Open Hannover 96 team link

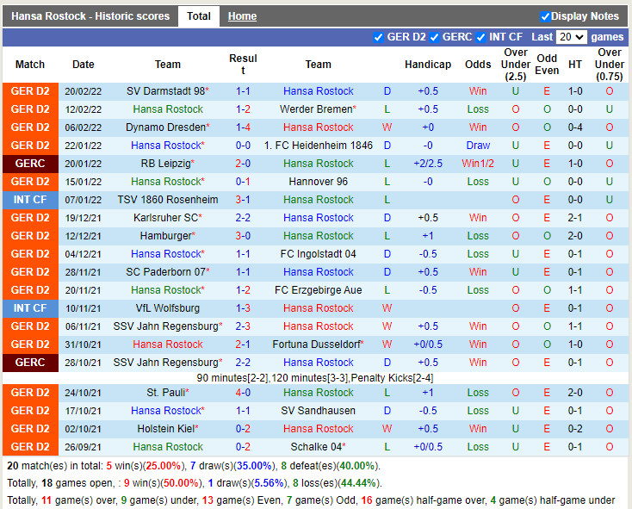point(319,182)
